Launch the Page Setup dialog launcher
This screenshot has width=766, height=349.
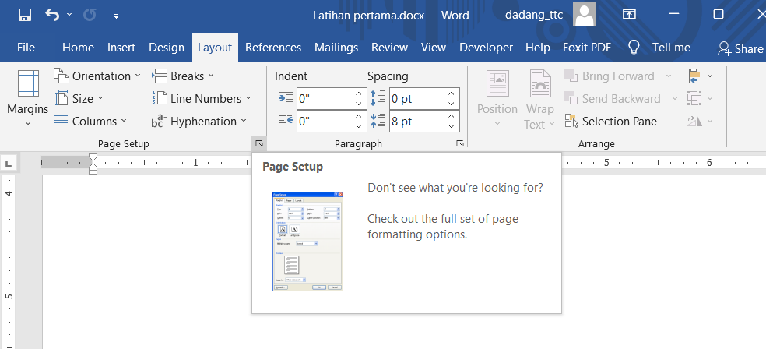tap(259, 143)
